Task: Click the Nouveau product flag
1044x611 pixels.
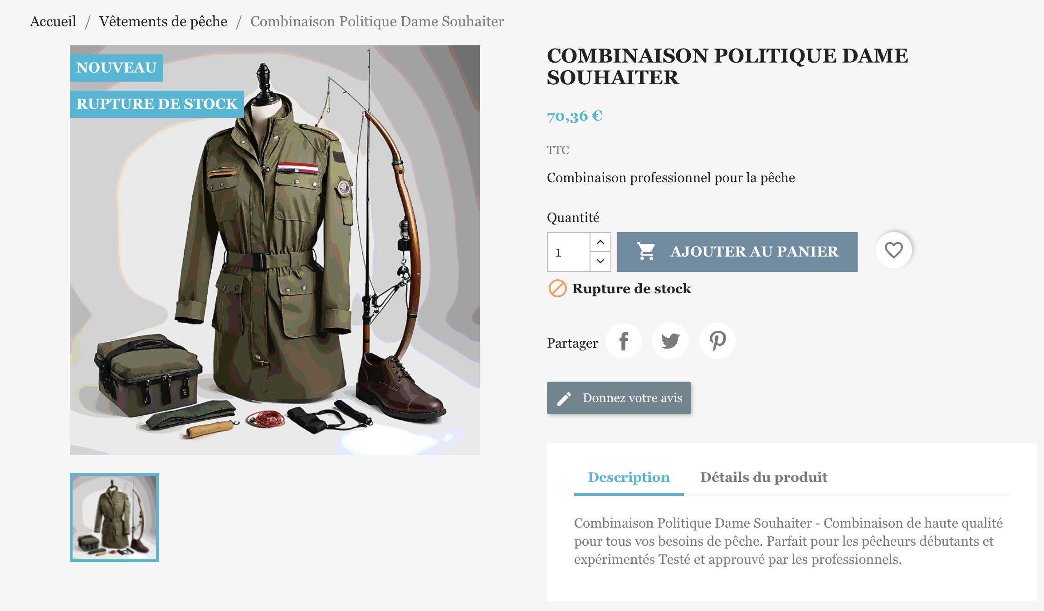Action: (x=117, y=68)
